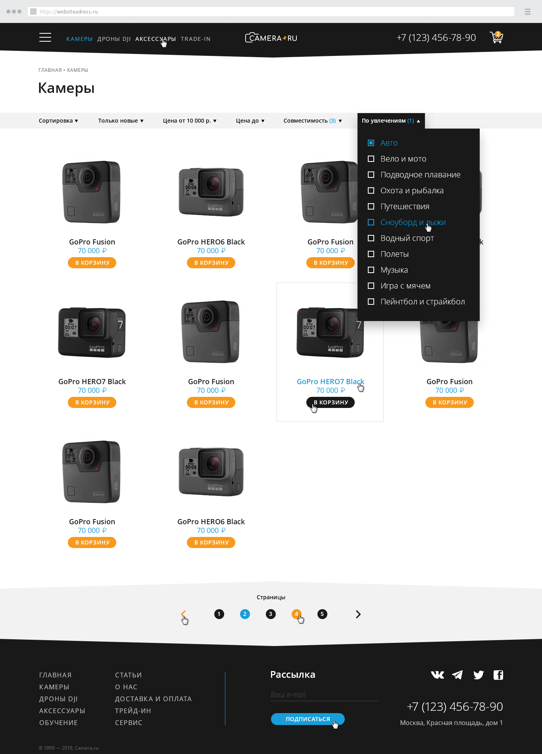
Task: Check the Вело и мото filter
Action: click(x=371, y=159)
